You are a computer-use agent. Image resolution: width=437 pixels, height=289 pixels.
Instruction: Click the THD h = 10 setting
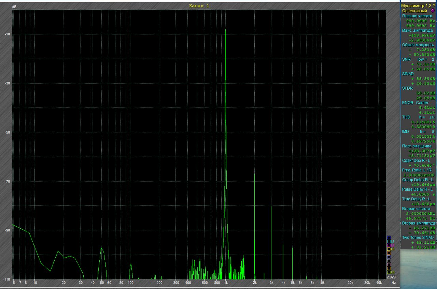(418, 117)
